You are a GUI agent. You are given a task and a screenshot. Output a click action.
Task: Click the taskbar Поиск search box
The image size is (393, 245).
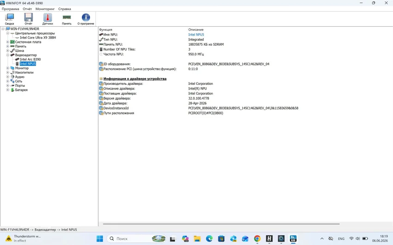tap(136, 239)
